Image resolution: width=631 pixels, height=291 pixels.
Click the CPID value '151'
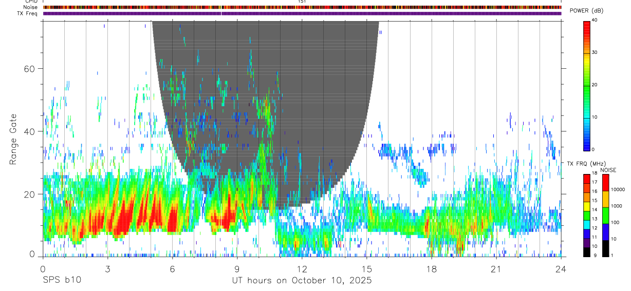coord(302,2)
